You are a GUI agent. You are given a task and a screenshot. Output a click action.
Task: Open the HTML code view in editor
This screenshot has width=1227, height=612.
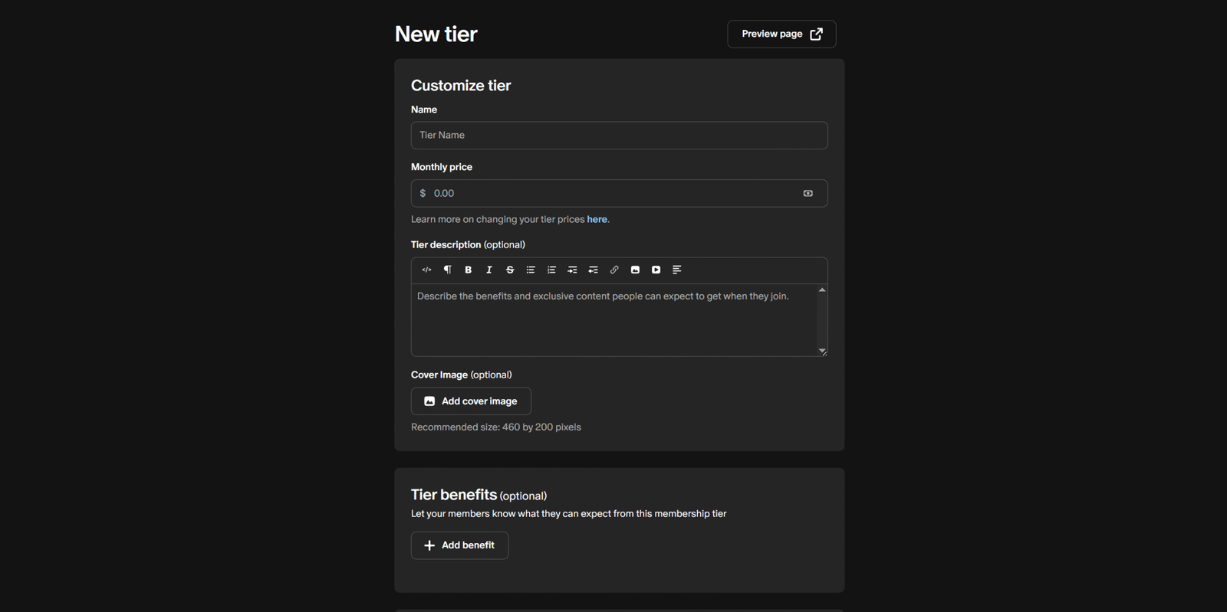click(426, 270)
